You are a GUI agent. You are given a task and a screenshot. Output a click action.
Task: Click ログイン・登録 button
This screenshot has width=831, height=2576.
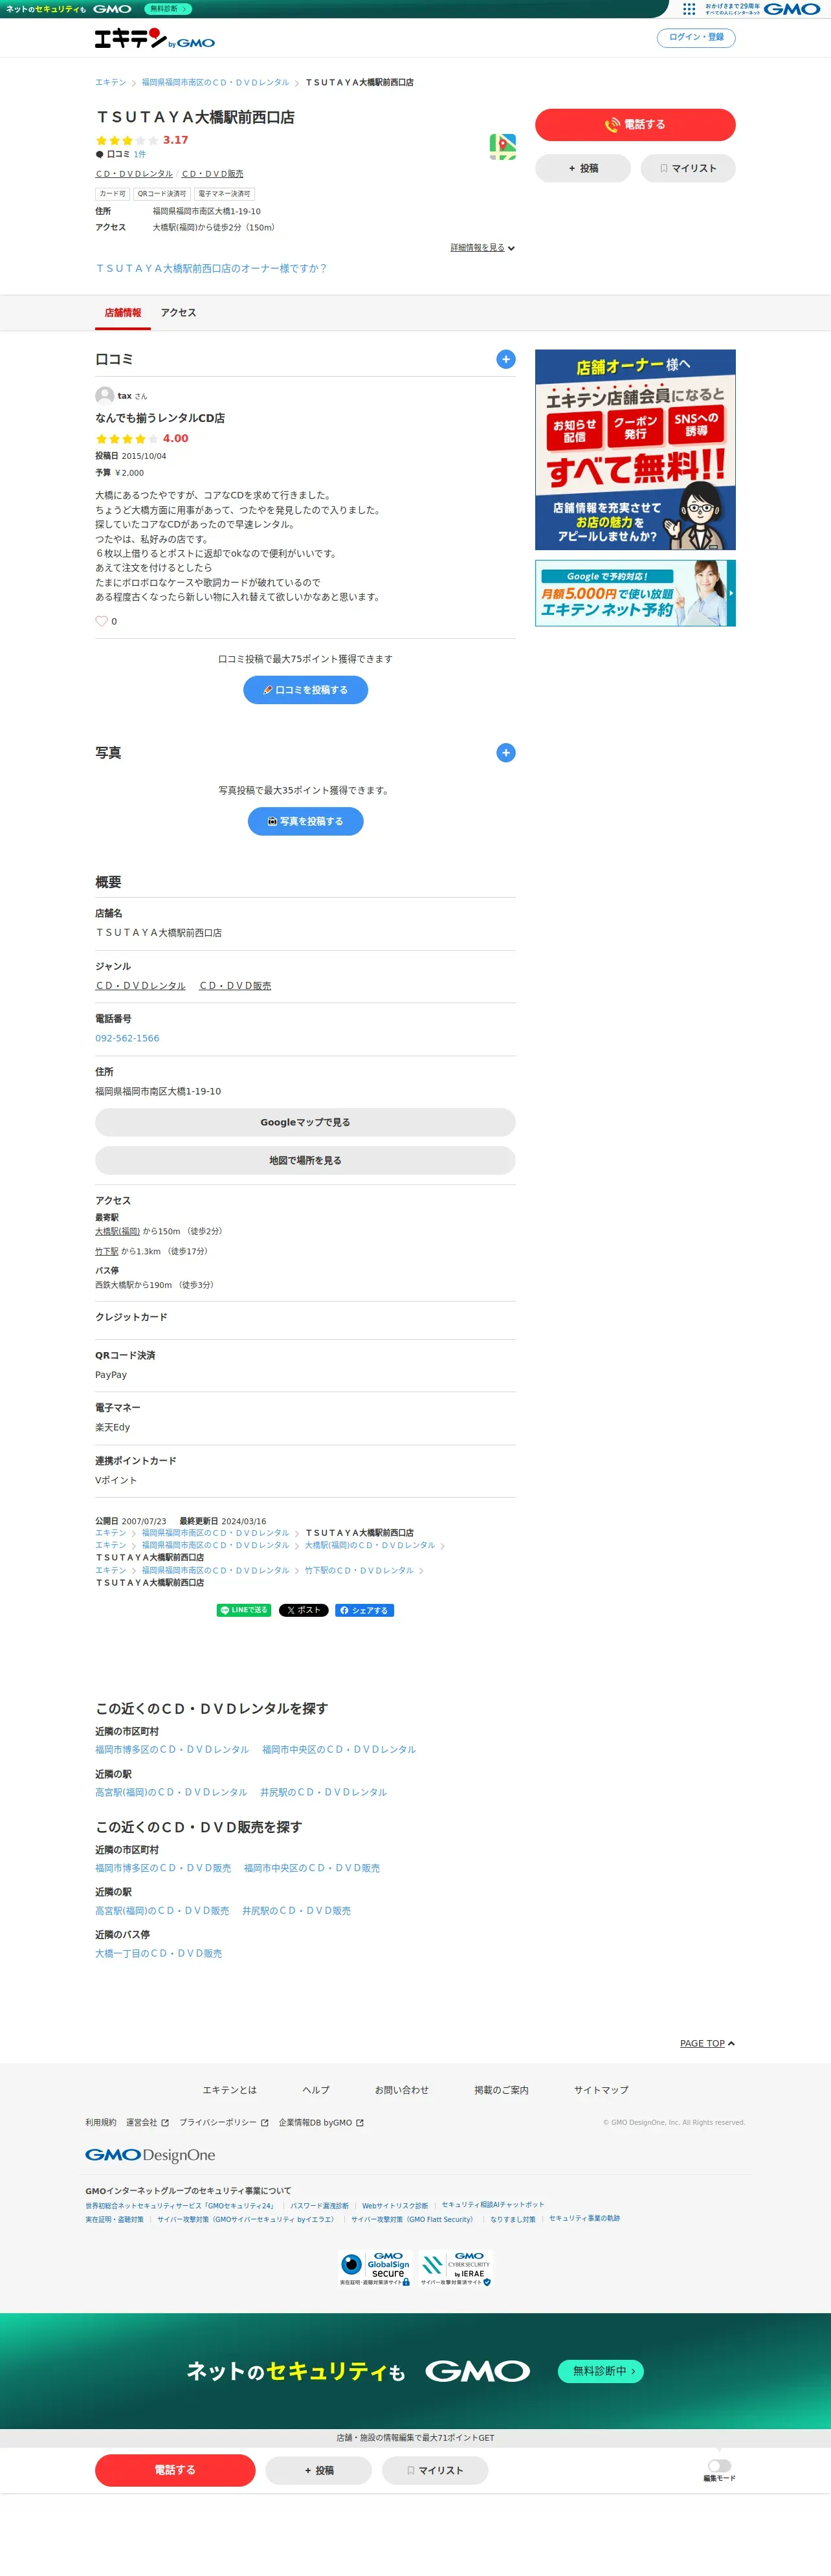[696, 37]
